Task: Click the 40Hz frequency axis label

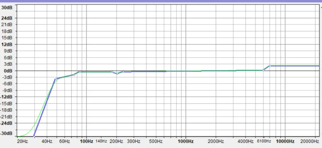Action: pos(47,141)
